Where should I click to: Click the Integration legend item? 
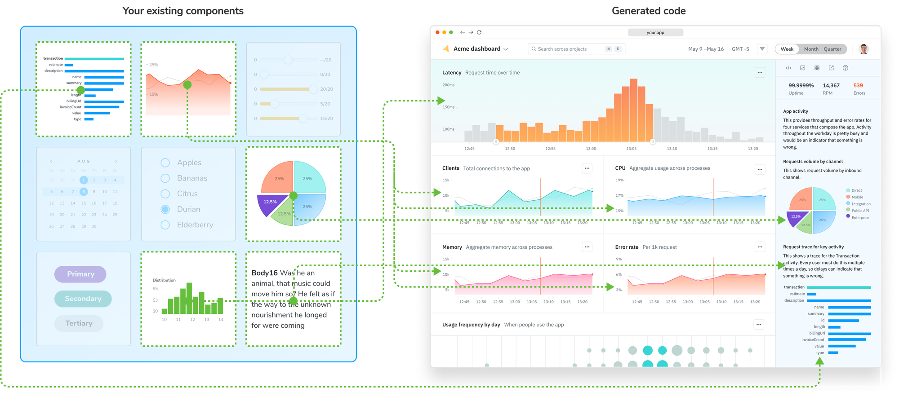tap(859, 204)
